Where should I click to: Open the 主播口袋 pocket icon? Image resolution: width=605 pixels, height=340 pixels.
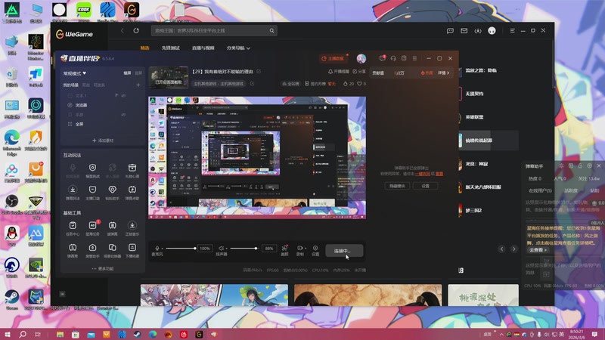(92, 190)
